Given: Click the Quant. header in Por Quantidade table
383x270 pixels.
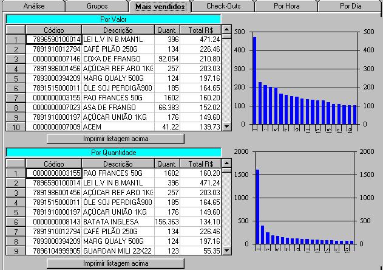Looking at the screenshot, I should [167, 164].
